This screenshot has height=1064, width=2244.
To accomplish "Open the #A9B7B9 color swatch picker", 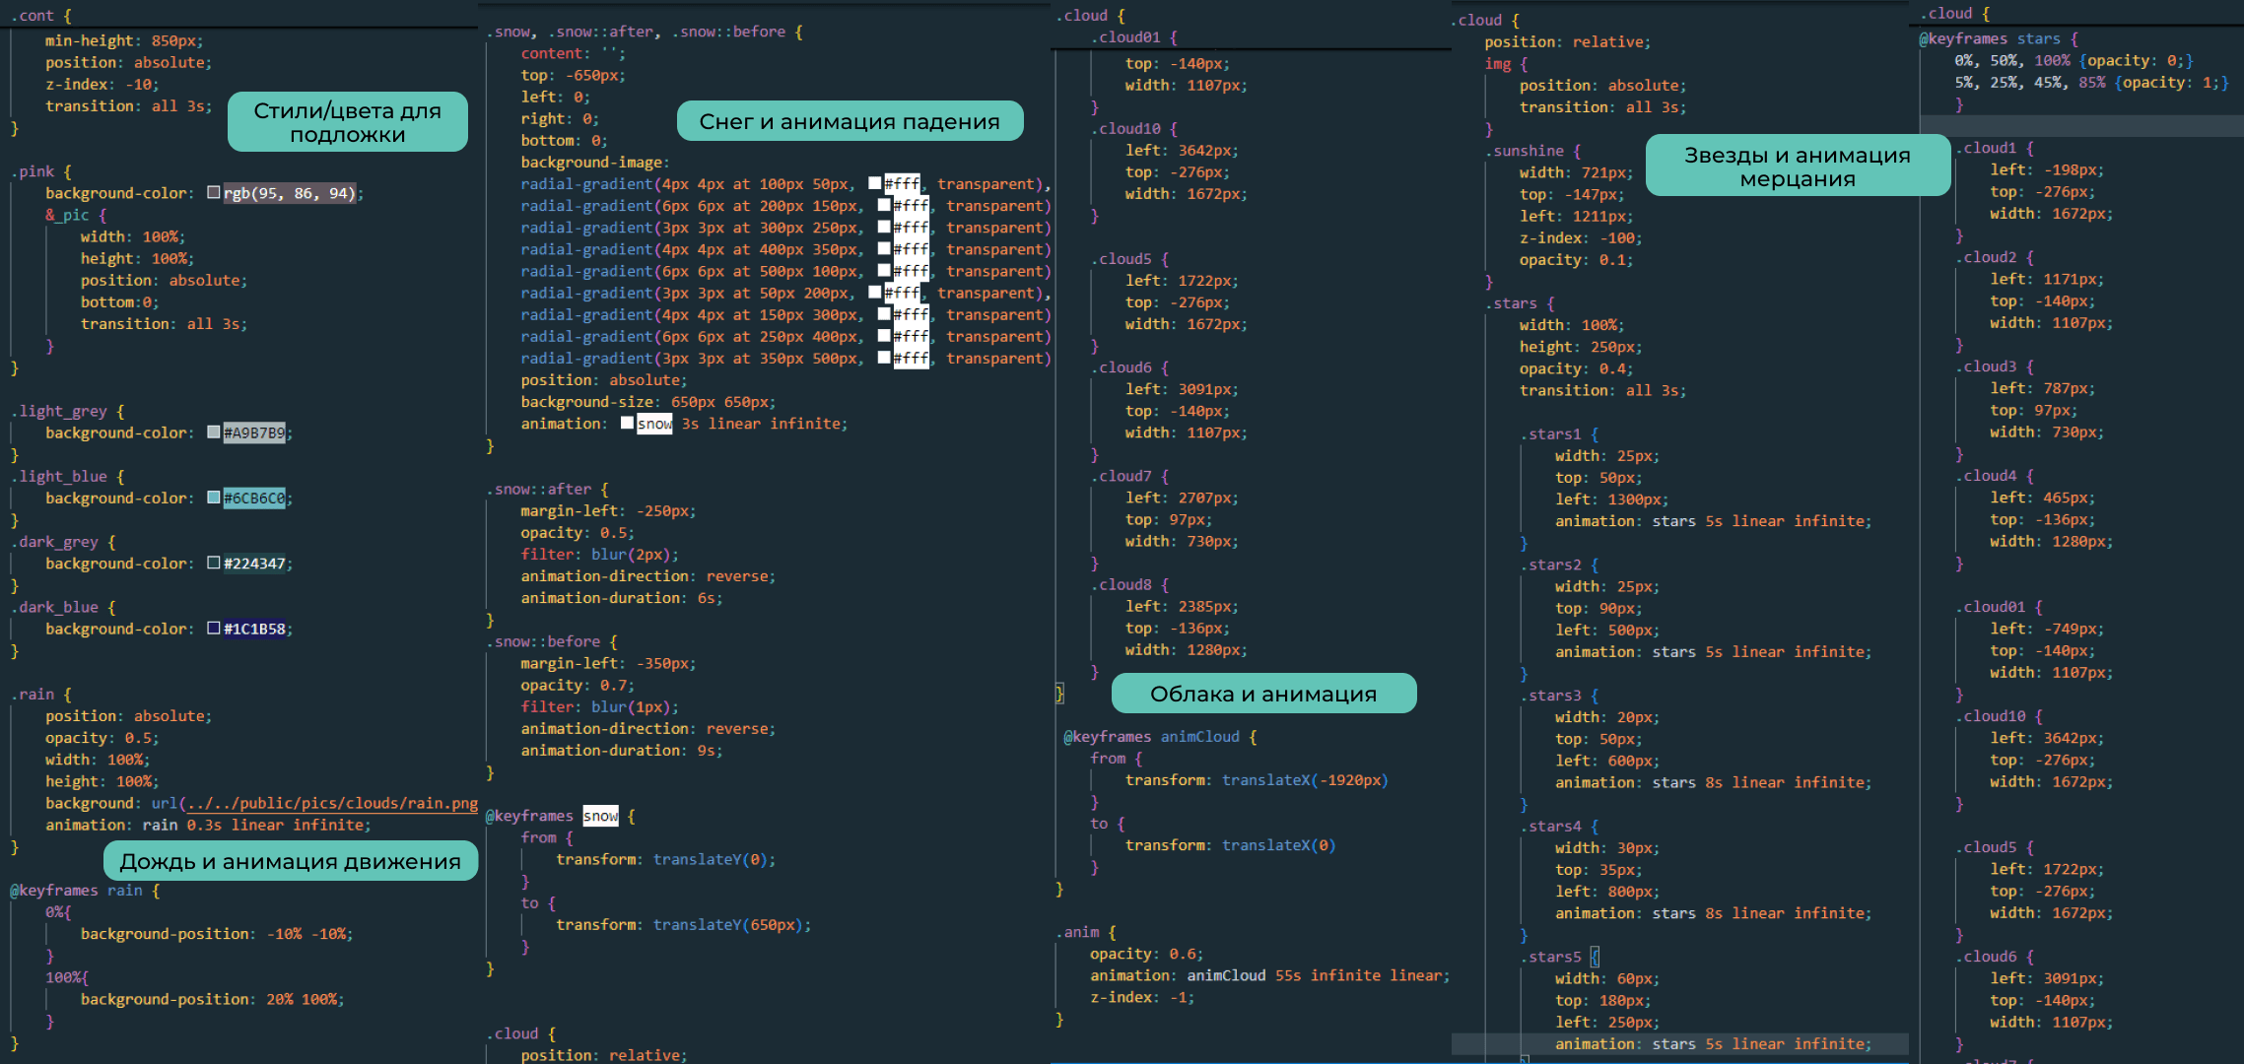I will tap(214, 432).
